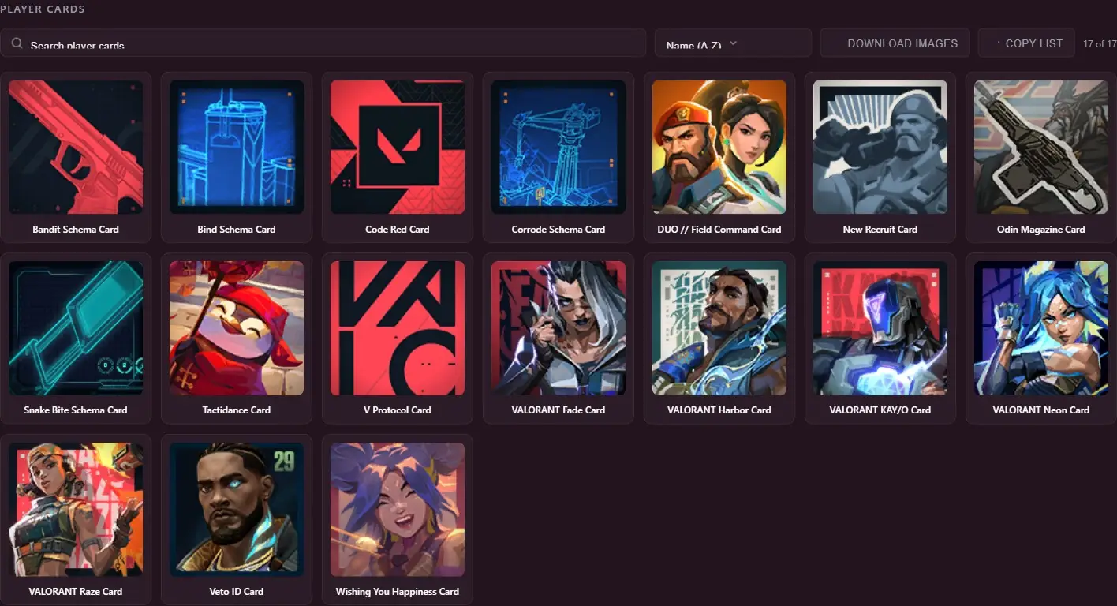
Task: Click the "VALORANT Neon Card" label
Action: tap(1041, 410)
